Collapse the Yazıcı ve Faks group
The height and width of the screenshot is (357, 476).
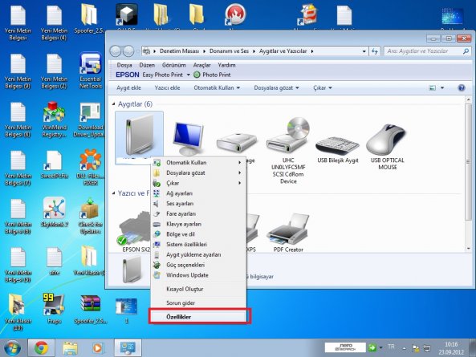[113, 193]
